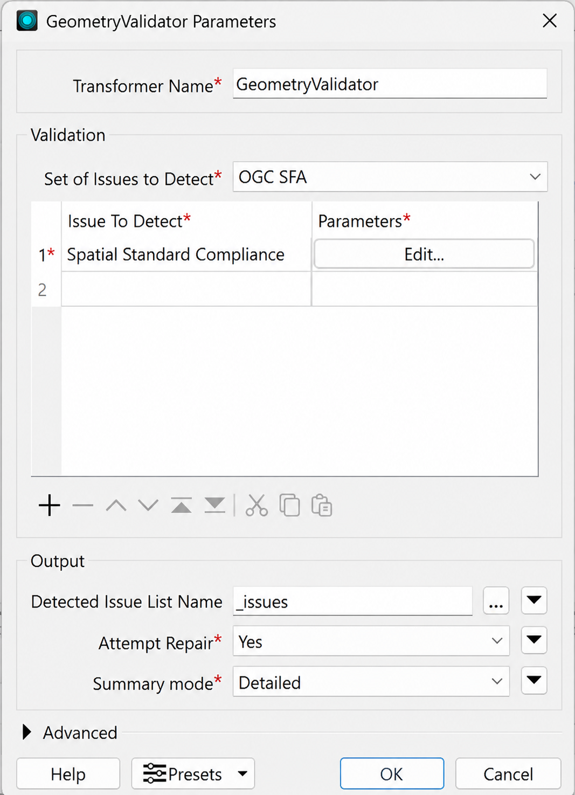The height and width of the screenshot is (795, 575).
Task: Add a new row with the plus icon
Action: (50, 506)
